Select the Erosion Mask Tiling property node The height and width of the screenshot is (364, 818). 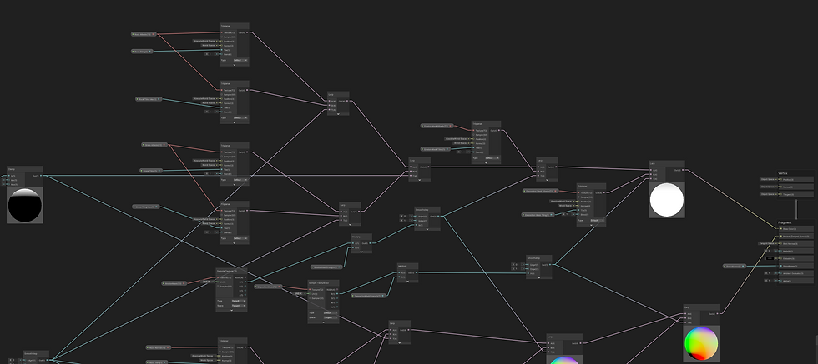coord(436,149)
